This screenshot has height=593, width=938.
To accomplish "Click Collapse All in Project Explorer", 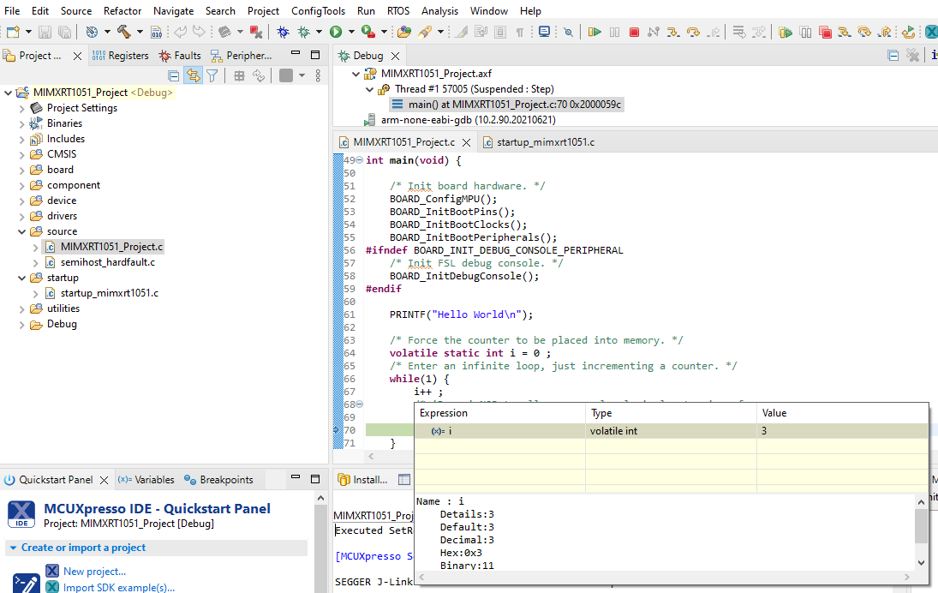I will pos(174,75).
